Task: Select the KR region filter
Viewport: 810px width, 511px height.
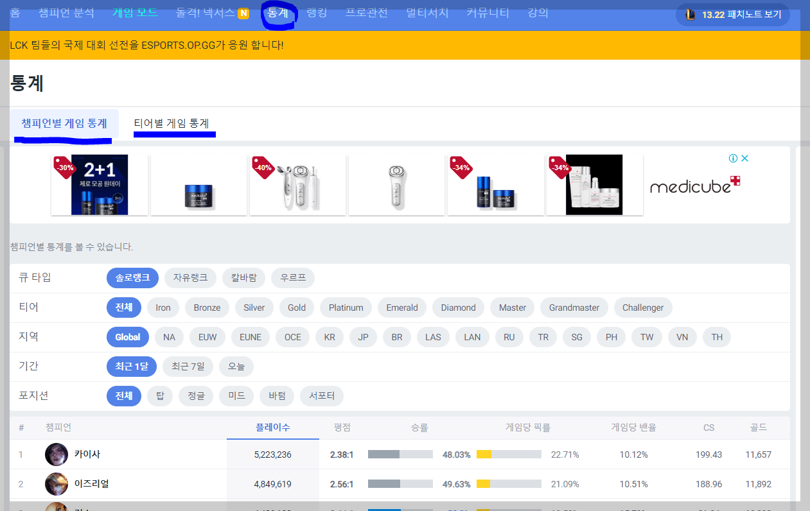Action: coord(330,337)
